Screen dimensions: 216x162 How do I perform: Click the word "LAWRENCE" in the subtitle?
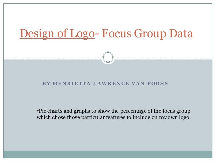pyautogui.click(x=111, y=83)
